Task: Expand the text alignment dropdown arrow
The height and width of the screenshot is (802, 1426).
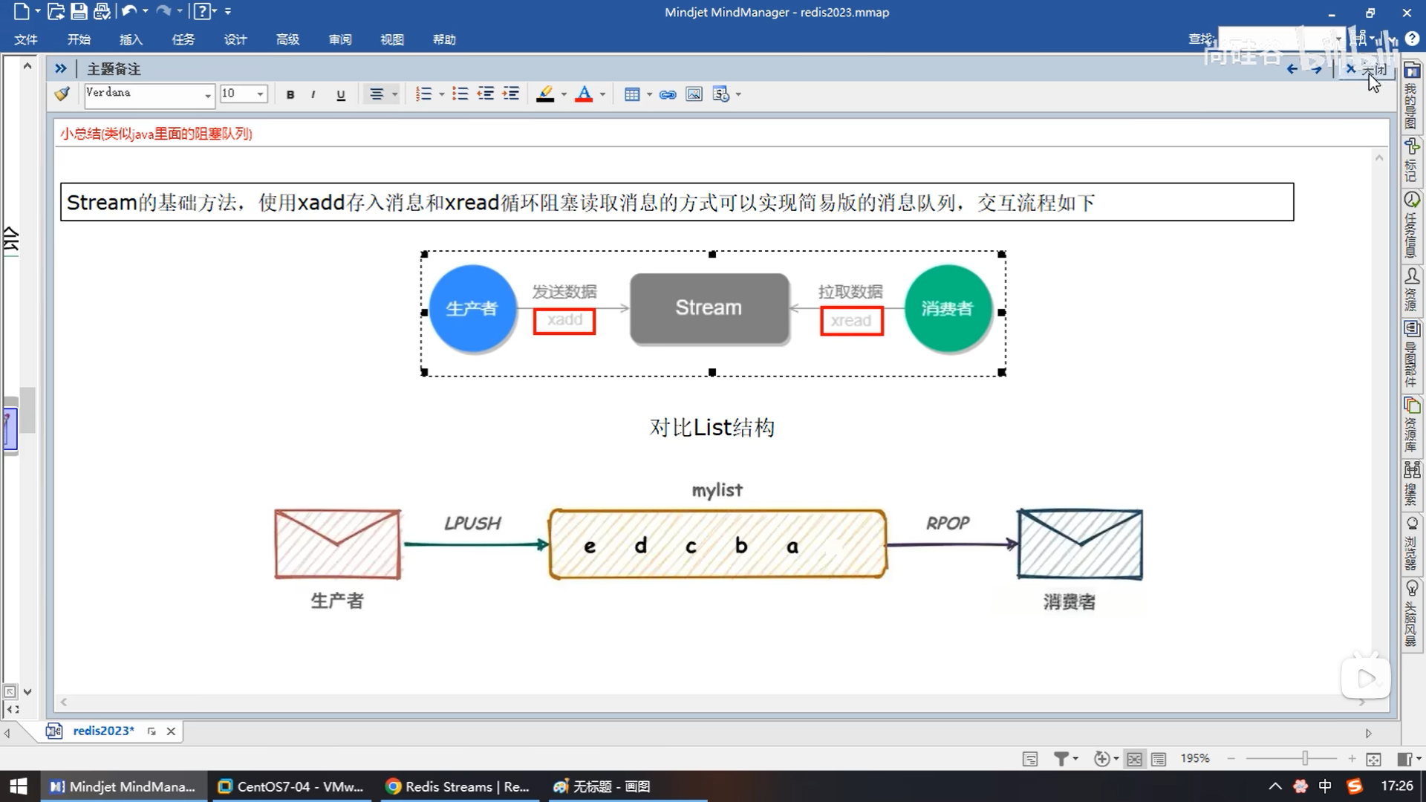Action: point(395,94)
